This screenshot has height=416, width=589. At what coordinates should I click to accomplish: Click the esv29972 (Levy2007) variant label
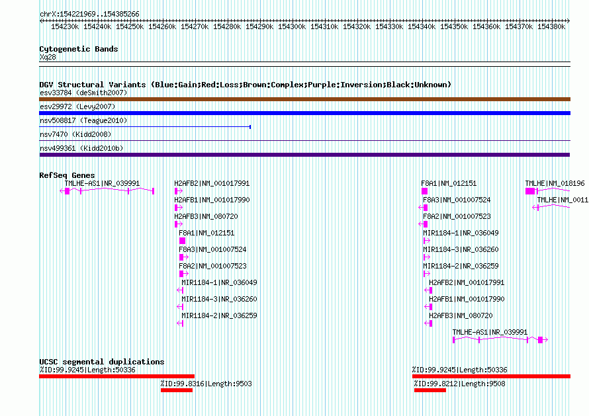pos(77,106)
